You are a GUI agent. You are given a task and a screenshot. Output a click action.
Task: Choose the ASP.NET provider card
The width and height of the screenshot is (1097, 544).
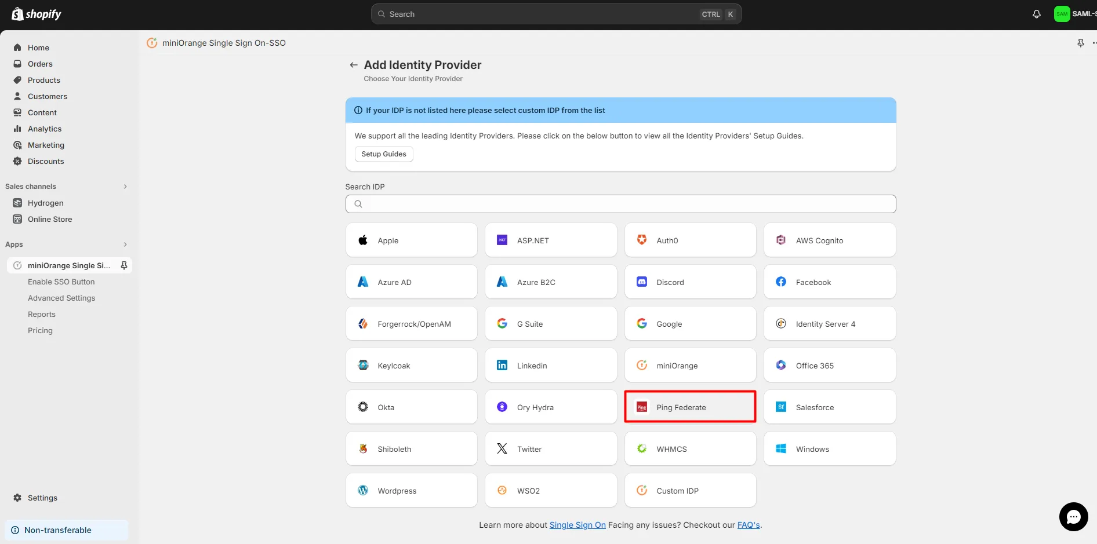(551, 240)
